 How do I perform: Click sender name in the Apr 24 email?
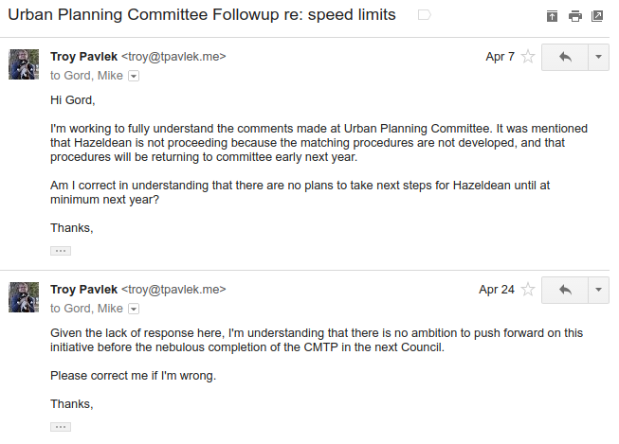83,290
